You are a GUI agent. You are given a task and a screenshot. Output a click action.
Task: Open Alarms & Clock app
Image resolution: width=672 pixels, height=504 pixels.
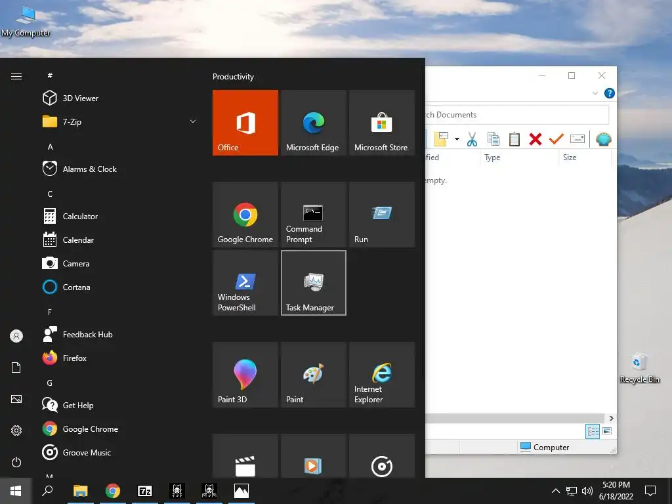tap(120, 169)
